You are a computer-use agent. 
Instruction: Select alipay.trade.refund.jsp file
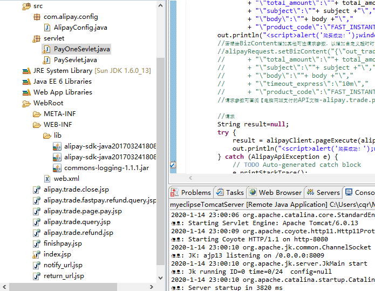click(78, 233)
